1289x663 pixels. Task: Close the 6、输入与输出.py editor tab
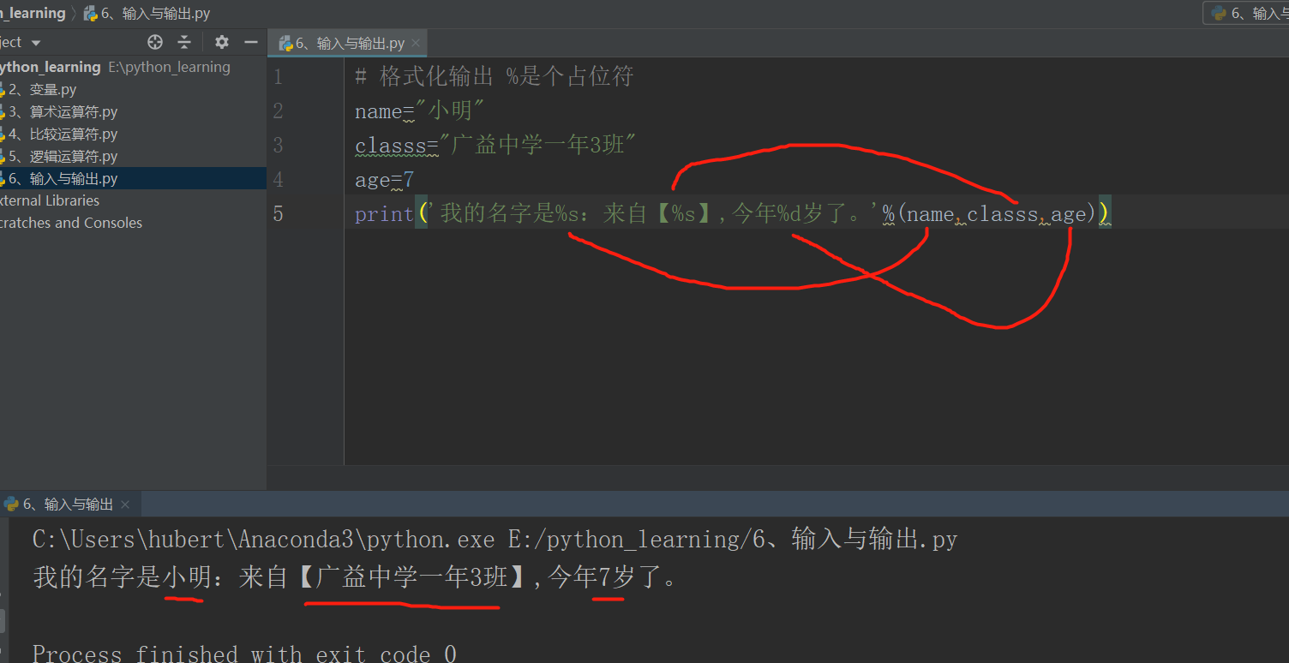(416, 42)
